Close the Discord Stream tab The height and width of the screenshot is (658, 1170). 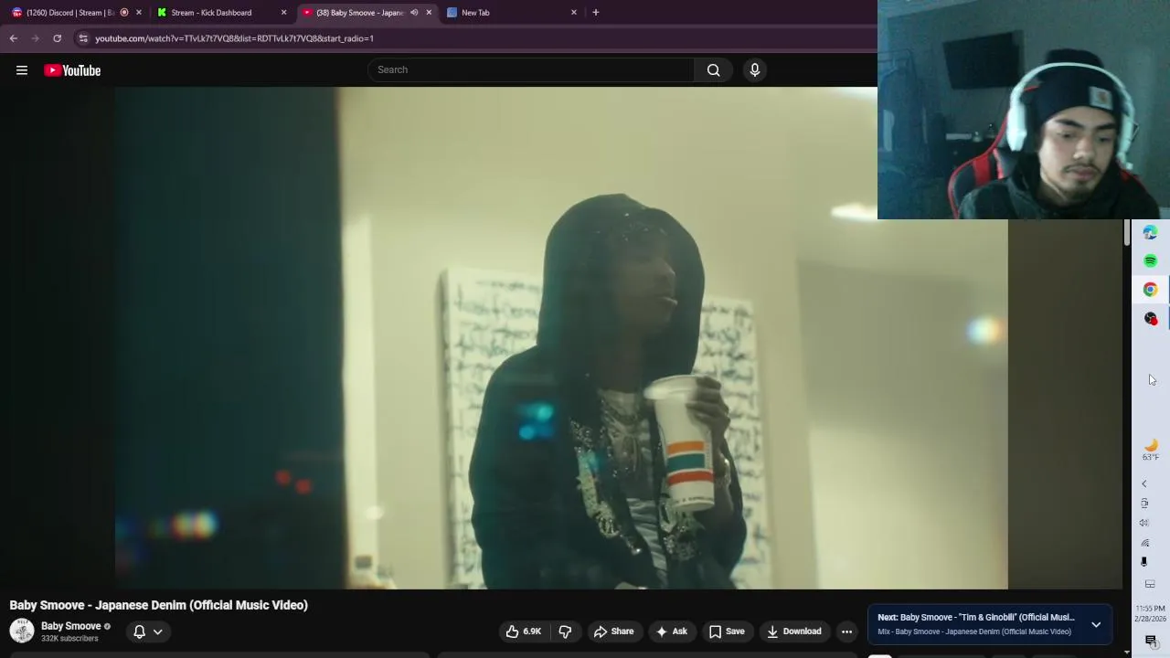(139, 13)
